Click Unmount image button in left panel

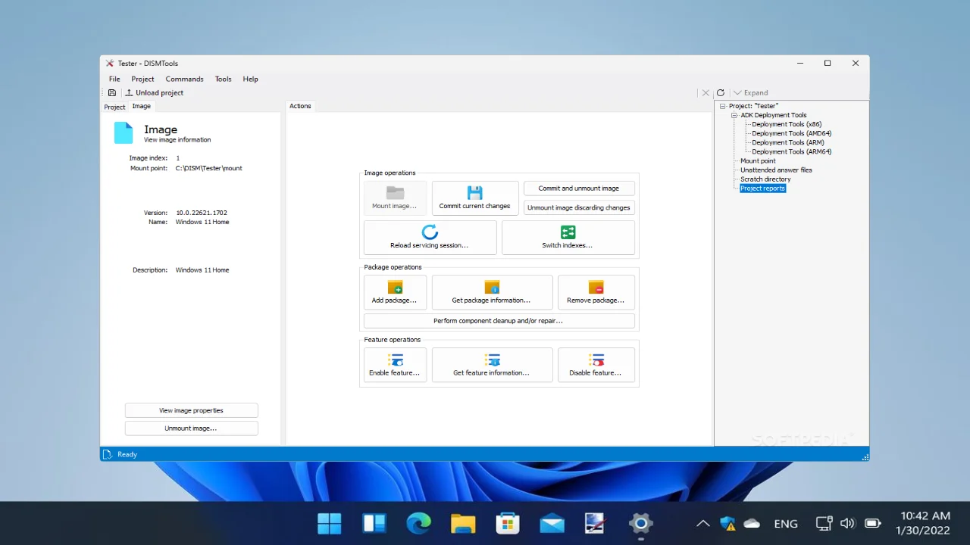191,428
